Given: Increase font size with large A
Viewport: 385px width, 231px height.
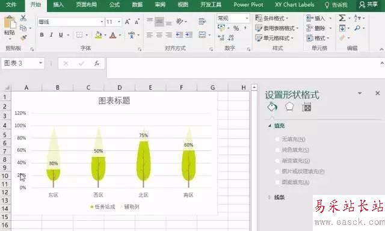Looking at the screenshot, I should 127,22.
